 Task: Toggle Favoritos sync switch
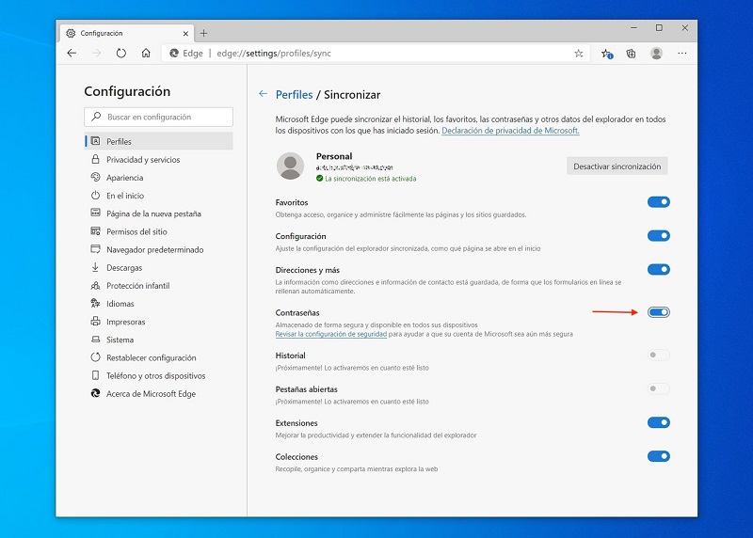(658, 202)
